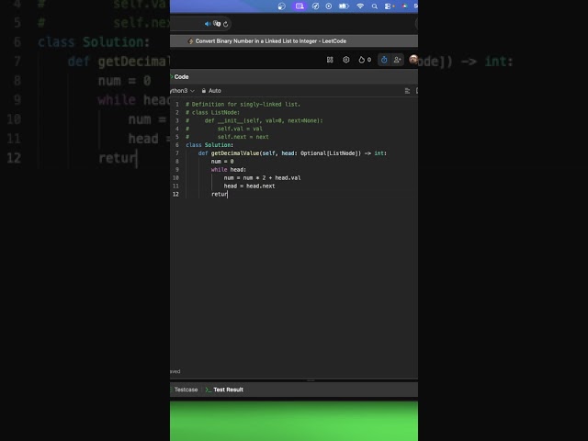The image size is (588, 441).
Task: Select the Code panel tab
Action: click(x=181, y=77)
